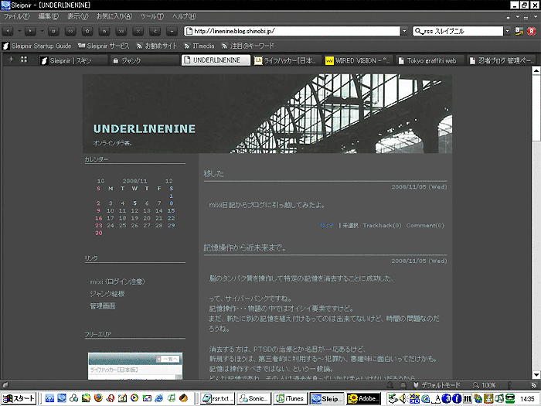
Task: Click the new tab plus icon in tab bar
Action: tap(11, 60)
